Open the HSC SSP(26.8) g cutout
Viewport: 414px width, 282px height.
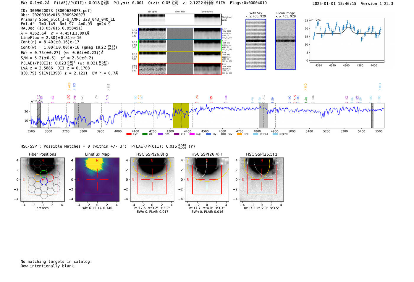[152, 180]
